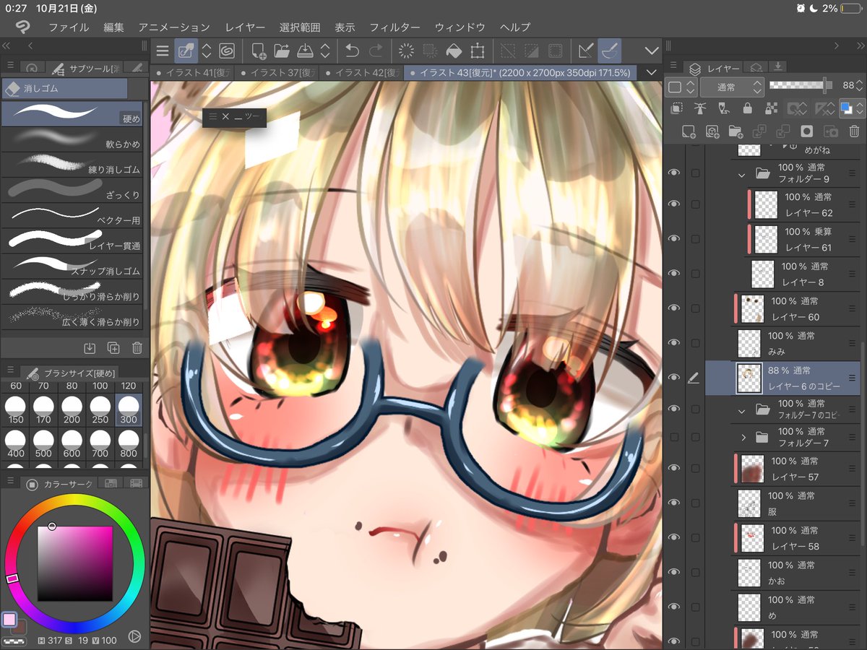The width and height of the screenshot is (867, 650).
Task: Check the selection box beside レイヤー 58
Action: [x=695, y=537]
